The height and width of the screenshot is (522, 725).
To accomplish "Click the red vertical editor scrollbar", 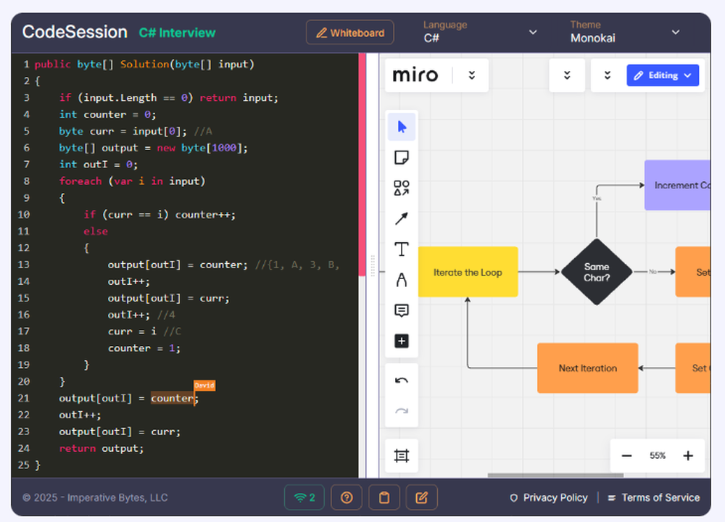I will pos(362,165).
